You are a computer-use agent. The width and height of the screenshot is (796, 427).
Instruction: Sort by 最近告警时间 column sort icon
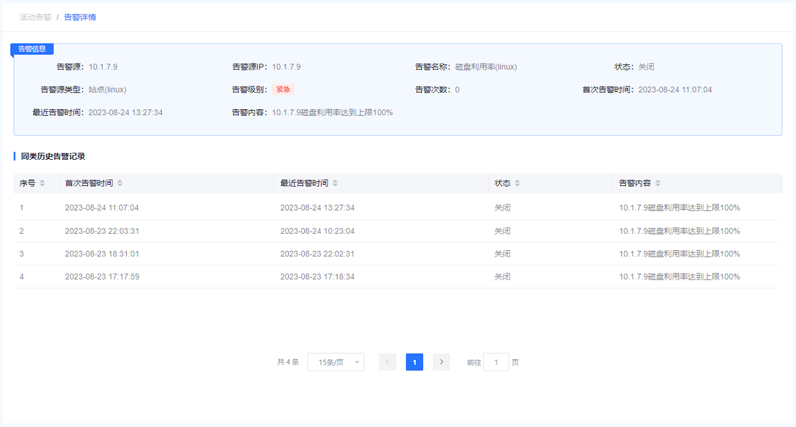(x=335, y=184)
